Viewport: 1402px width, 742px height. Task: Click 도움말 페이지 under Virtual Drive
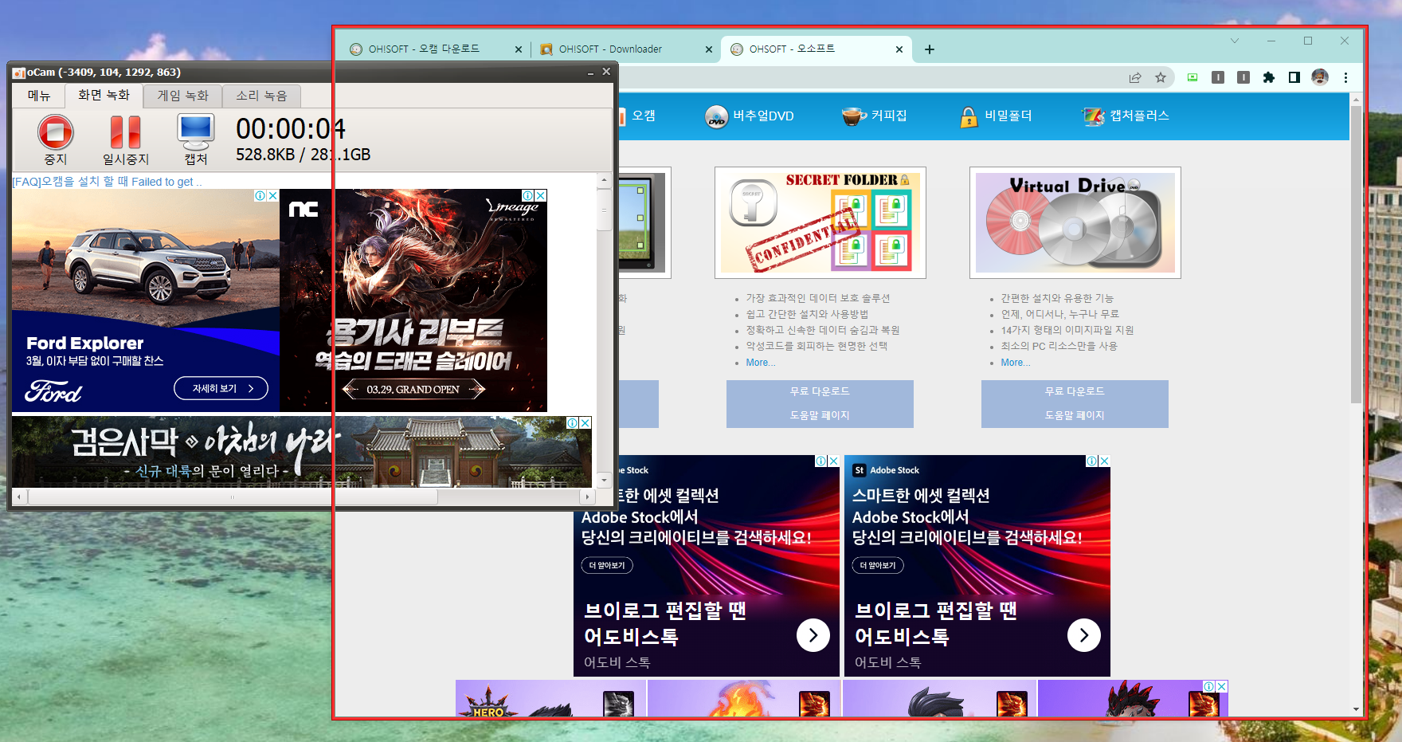(x=1075, y=415)
